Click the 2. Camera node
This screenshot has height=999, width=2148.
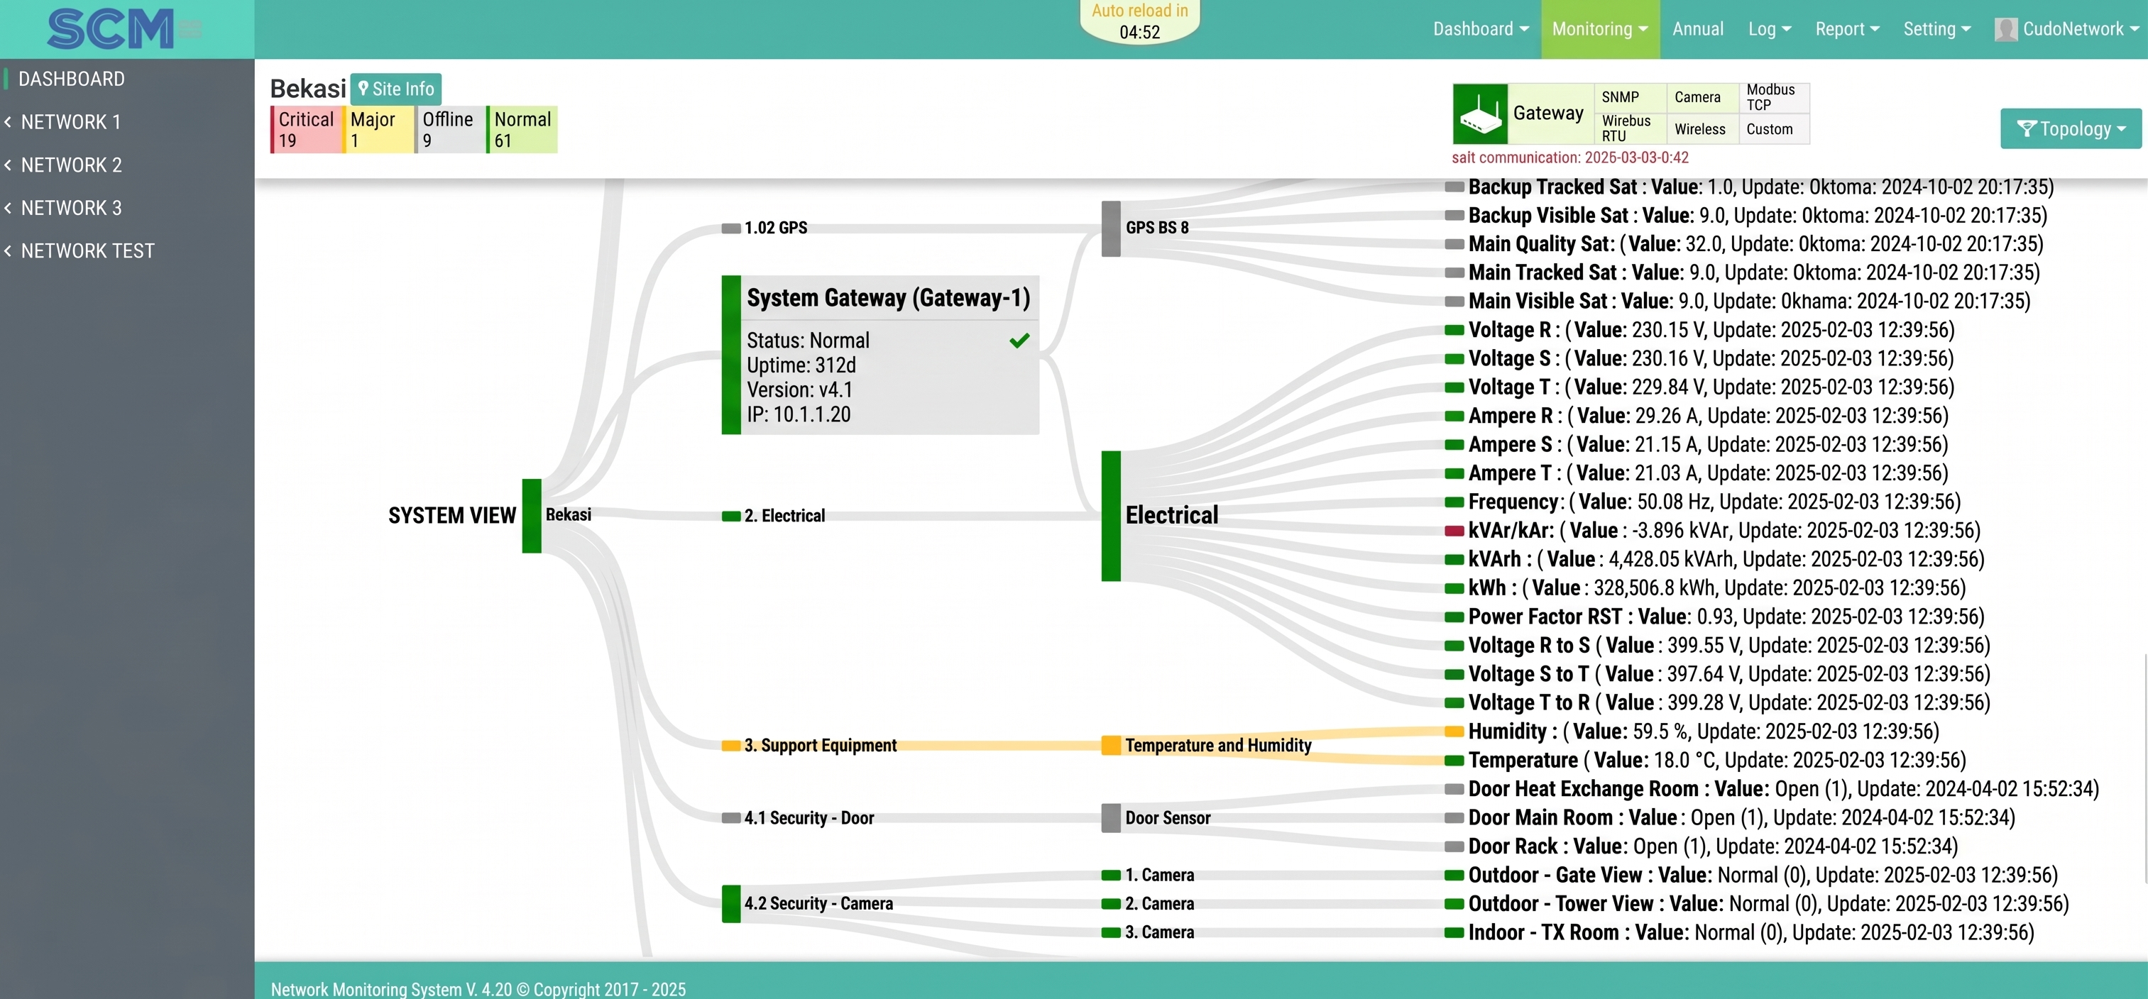[x=1149, y=903]
